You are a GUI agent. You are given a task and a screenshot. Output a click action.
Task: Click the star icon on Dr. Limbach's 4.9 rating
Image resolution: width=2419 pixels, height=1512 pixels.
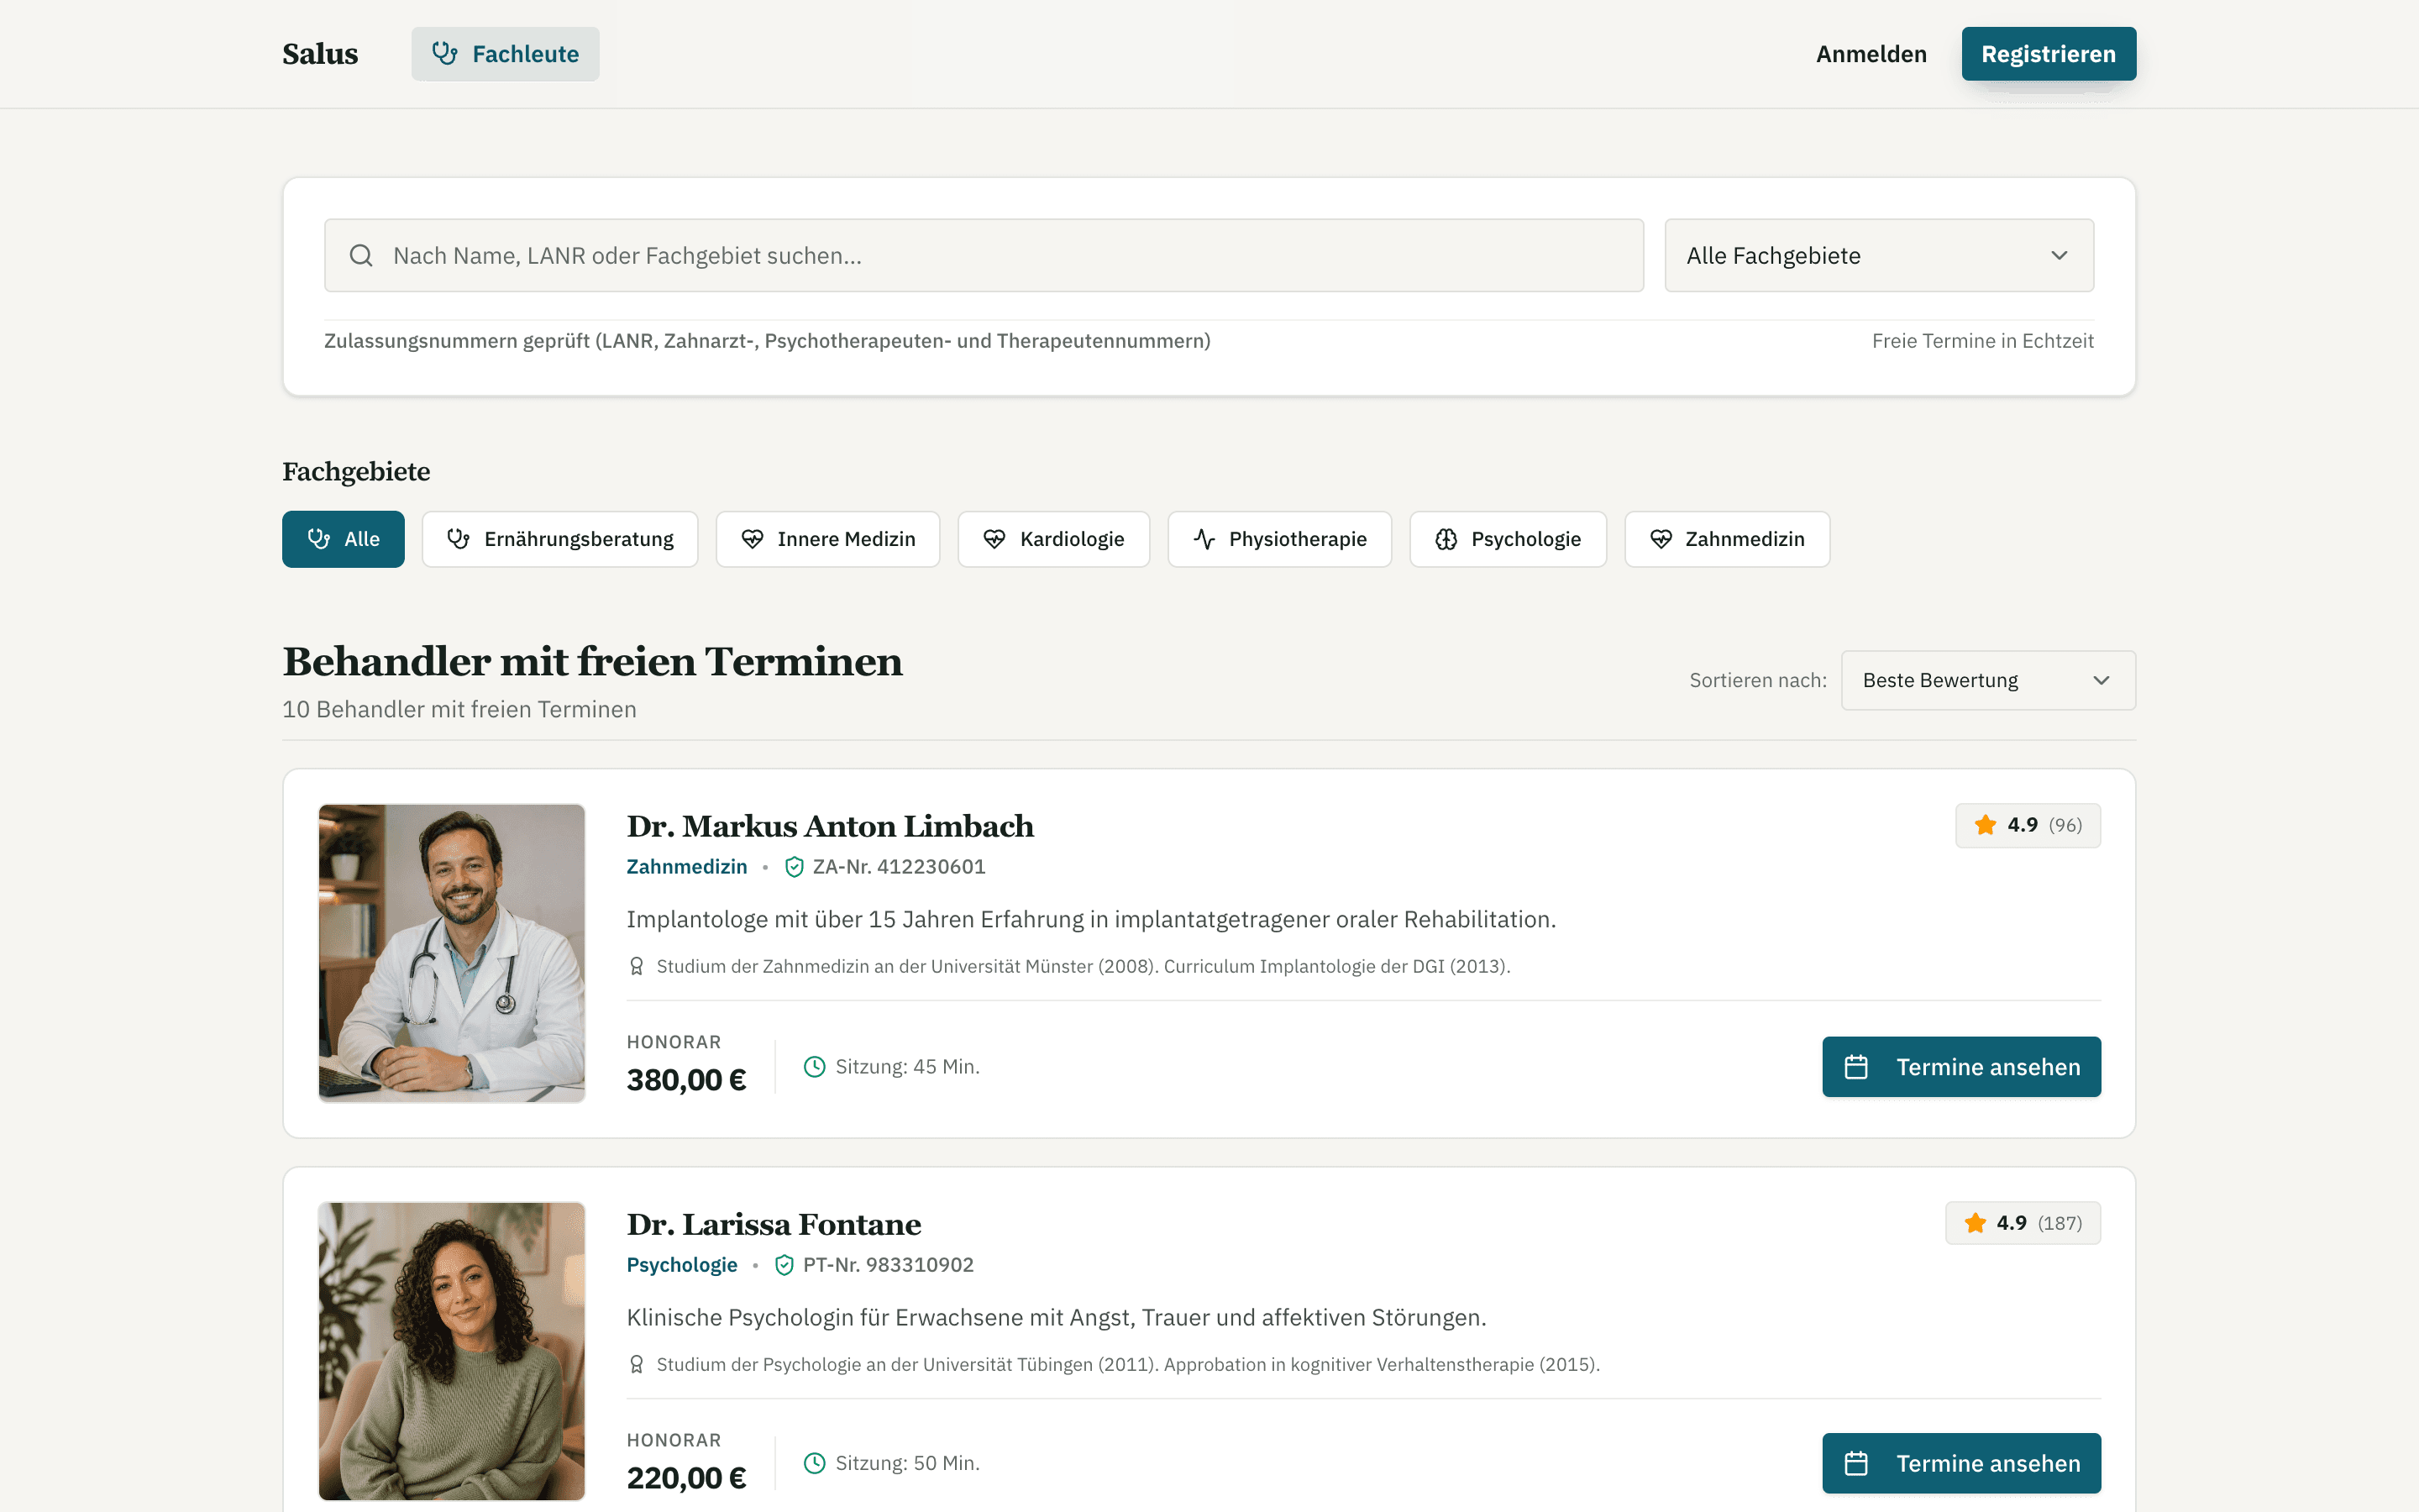(1986, 825)
